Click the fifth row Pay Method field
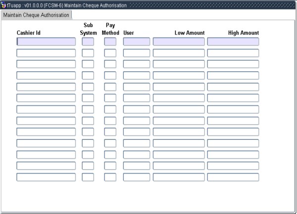 click(110, 87)
